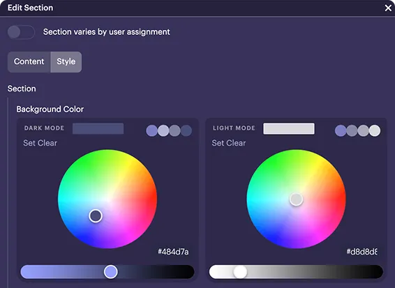Click the Light Mode color wheel selector handle
The height and width of the screenshot is (288, 395).
(x=296, y=199)
